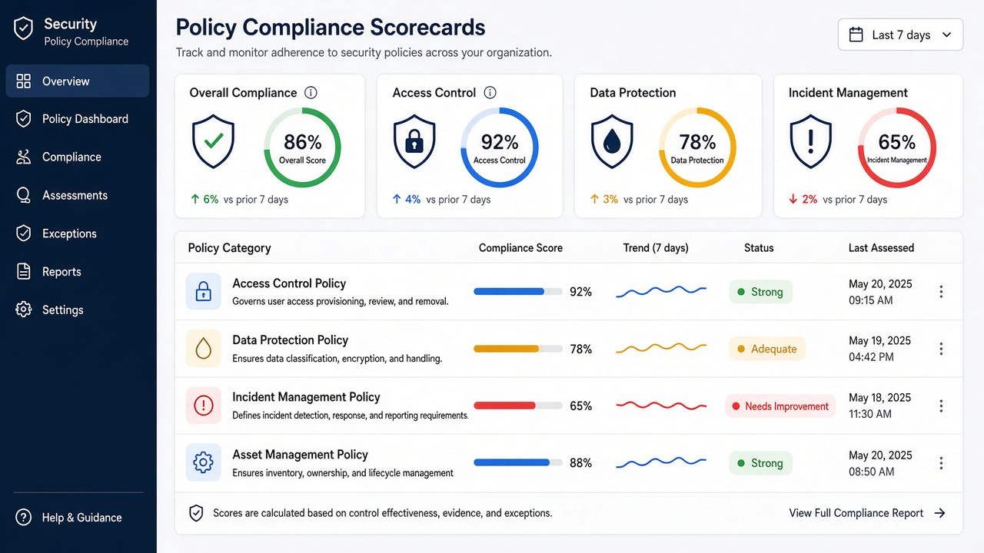Click the gear icon for Asset Management Policy
The height and width of the screenshot is (553, 984).
coord(204,463)
